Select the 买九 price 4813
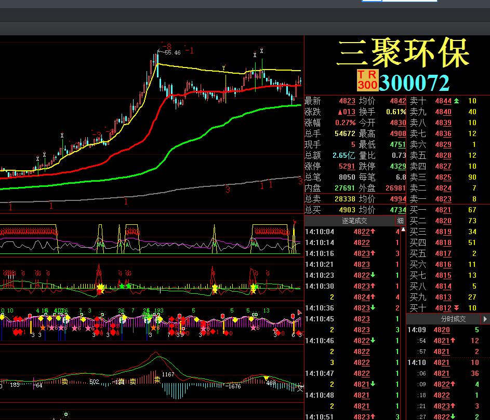The image size is (490, 420). tap(443, 297)
